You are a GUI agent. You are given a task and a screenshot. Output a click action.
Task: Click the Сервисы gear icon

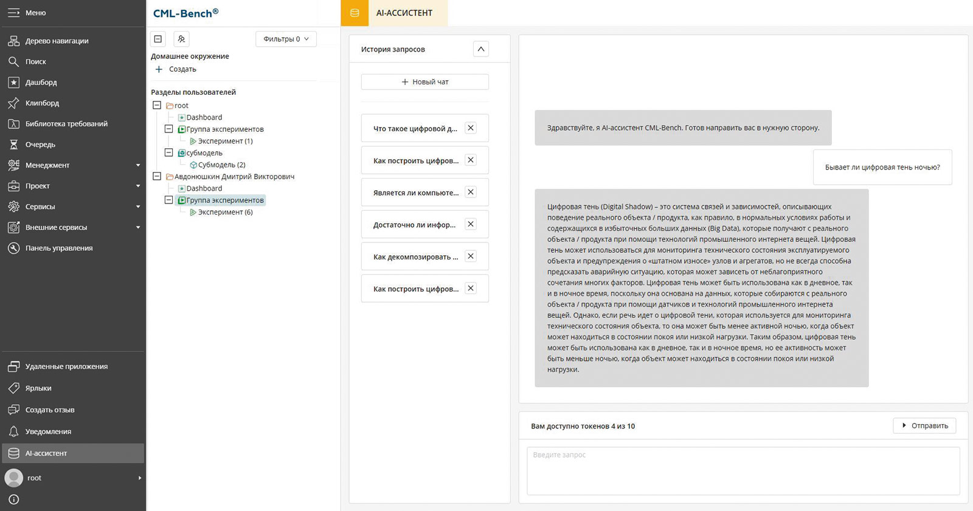tap(13, 207)
